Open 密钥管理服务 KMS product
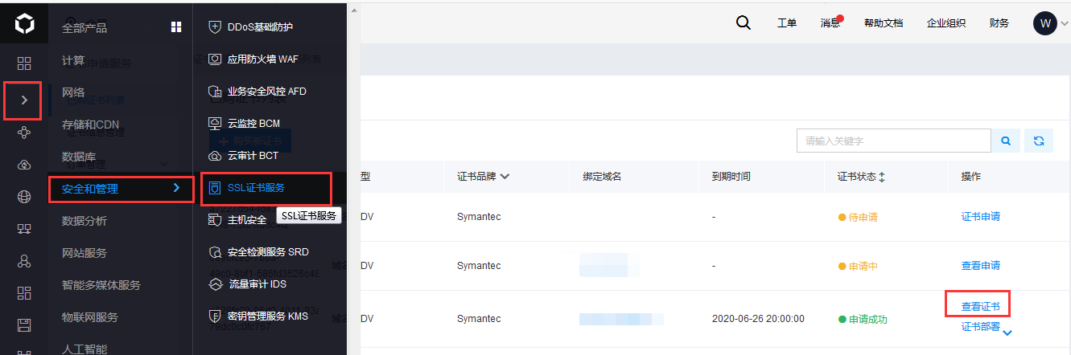The image size is (1071, 355). tap(268, 316)
